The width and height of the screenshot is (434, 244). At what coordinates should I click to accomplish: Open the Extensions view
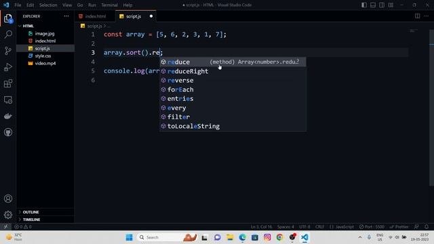point(8,83)
